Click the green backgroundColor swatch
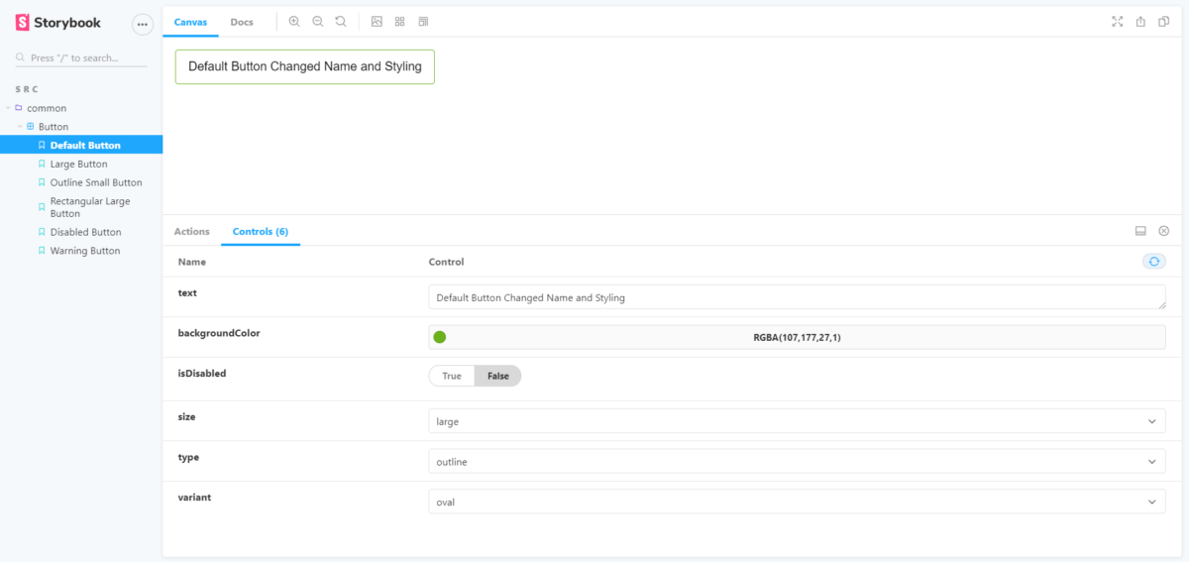Viewport: 1189px width, 562px height. (x=440, y=337)
